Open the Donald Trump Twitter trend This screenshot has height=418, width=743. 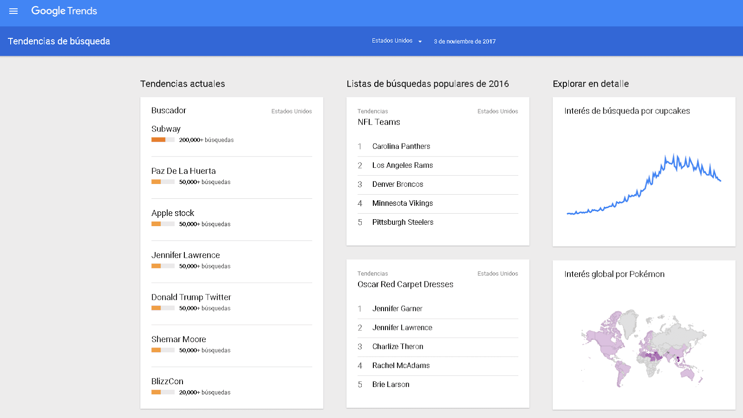pos(191,298)
